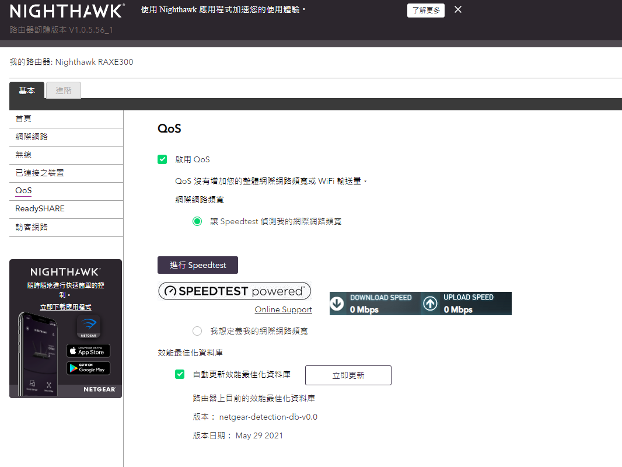Click the netgear-detection-db-v0.0 version text

tap(268, 417)
